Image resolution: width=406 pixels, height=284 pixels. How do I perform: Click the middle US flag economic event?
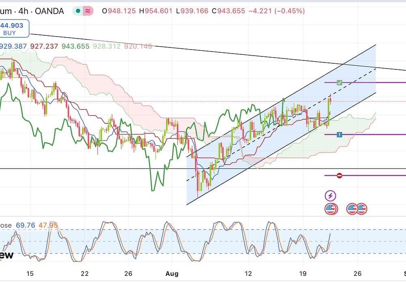tap(352, 209)
